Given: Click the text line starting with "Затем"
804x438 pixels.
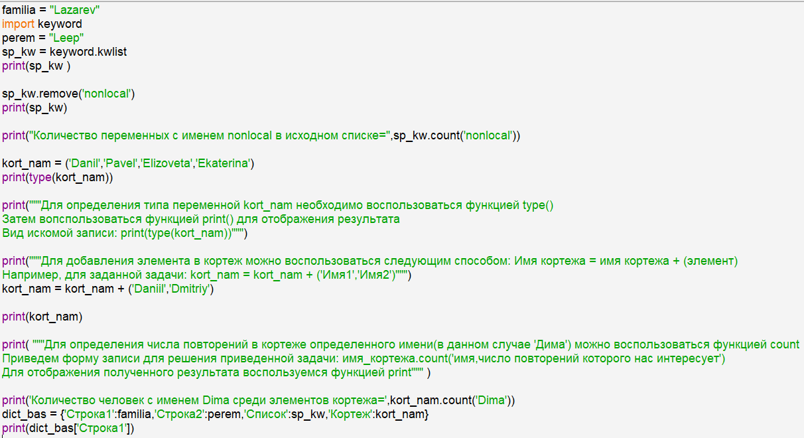Looking at the screenshot, I should (x=199, y=219).
